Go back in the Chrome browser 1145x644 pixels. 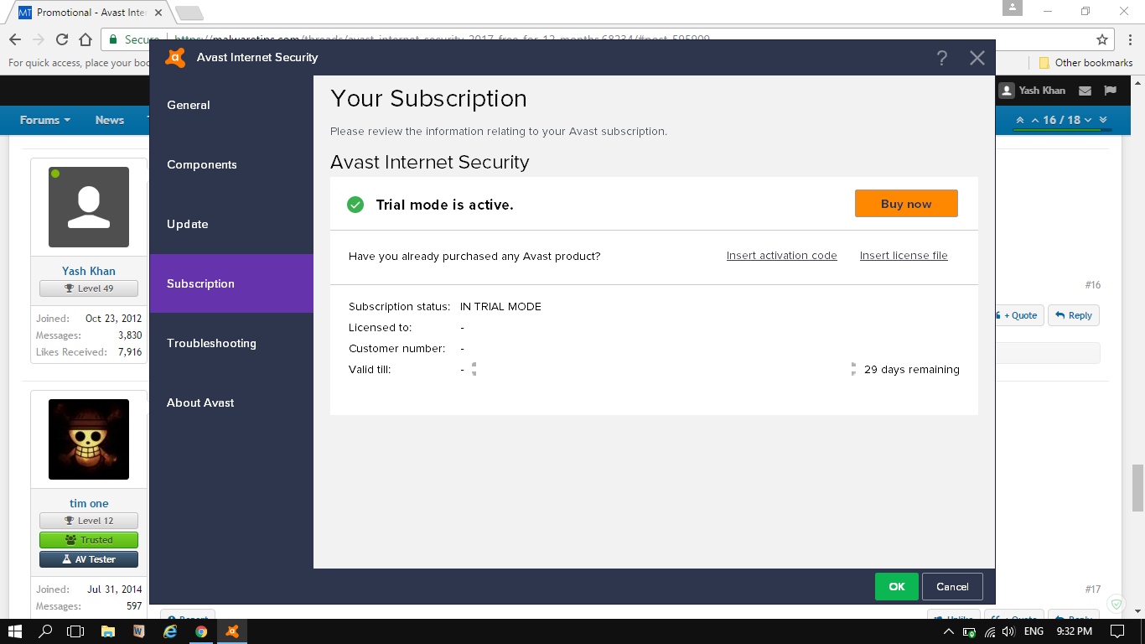[15, 39]
